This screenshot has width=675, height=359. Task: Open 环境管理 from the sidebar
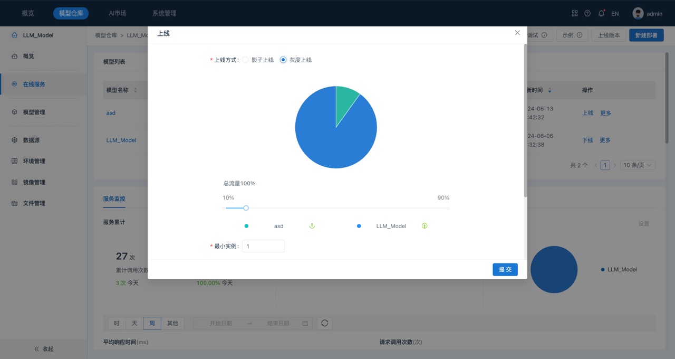point(34,161)
